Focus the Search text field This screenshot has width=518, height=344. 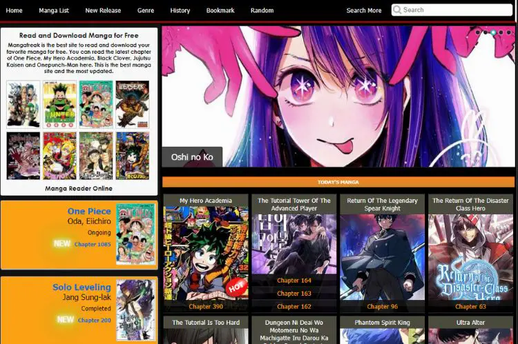(x=452, y=10)
